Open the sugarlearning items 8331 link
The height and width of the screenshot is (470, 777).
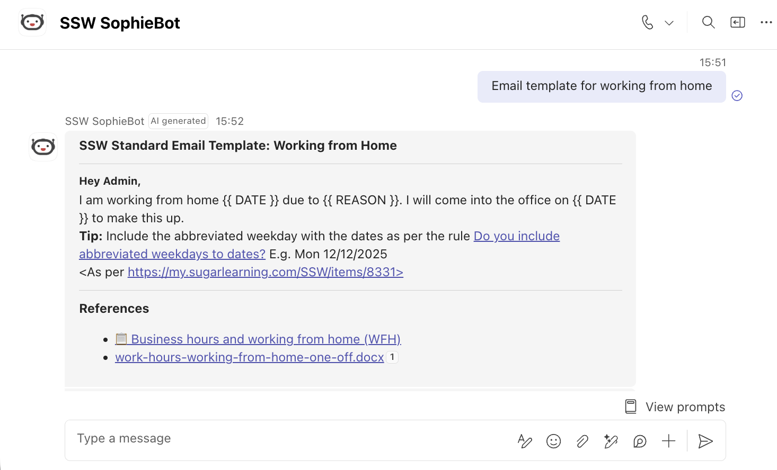click(x=266, y=272)
